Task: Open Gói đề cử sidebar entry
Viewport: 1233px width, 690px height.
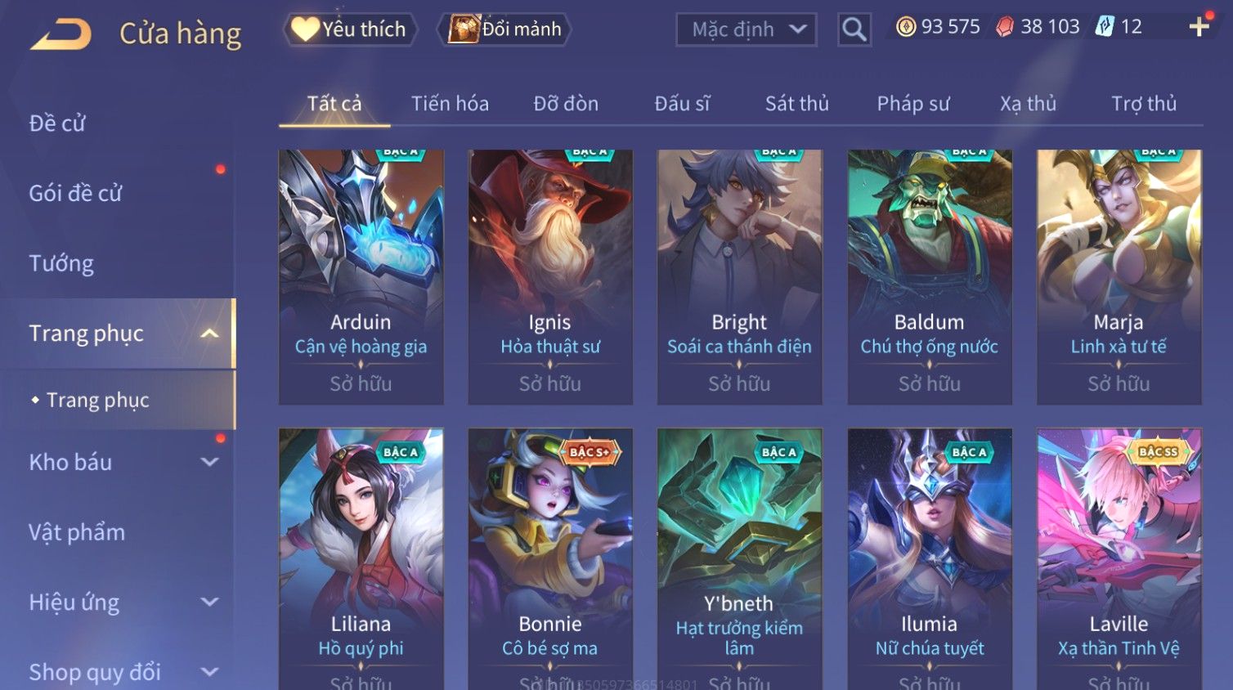Action: click(75, 193)
